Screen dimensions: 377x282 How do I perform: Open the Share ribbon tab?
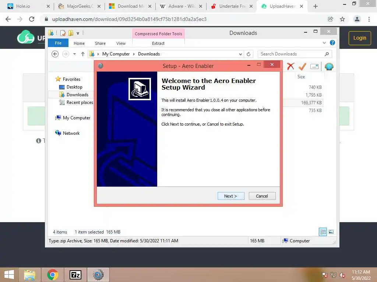pyautogui.click(x=100, y=43)
